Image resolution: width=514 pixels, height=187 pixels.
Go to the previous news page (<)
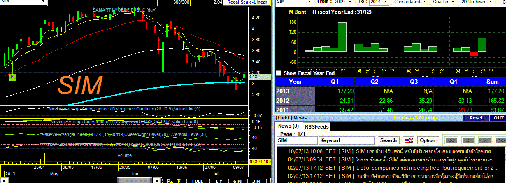[468, 140]
